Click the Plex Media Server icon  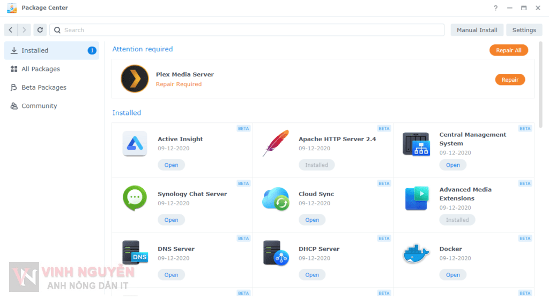click(135, 79)
